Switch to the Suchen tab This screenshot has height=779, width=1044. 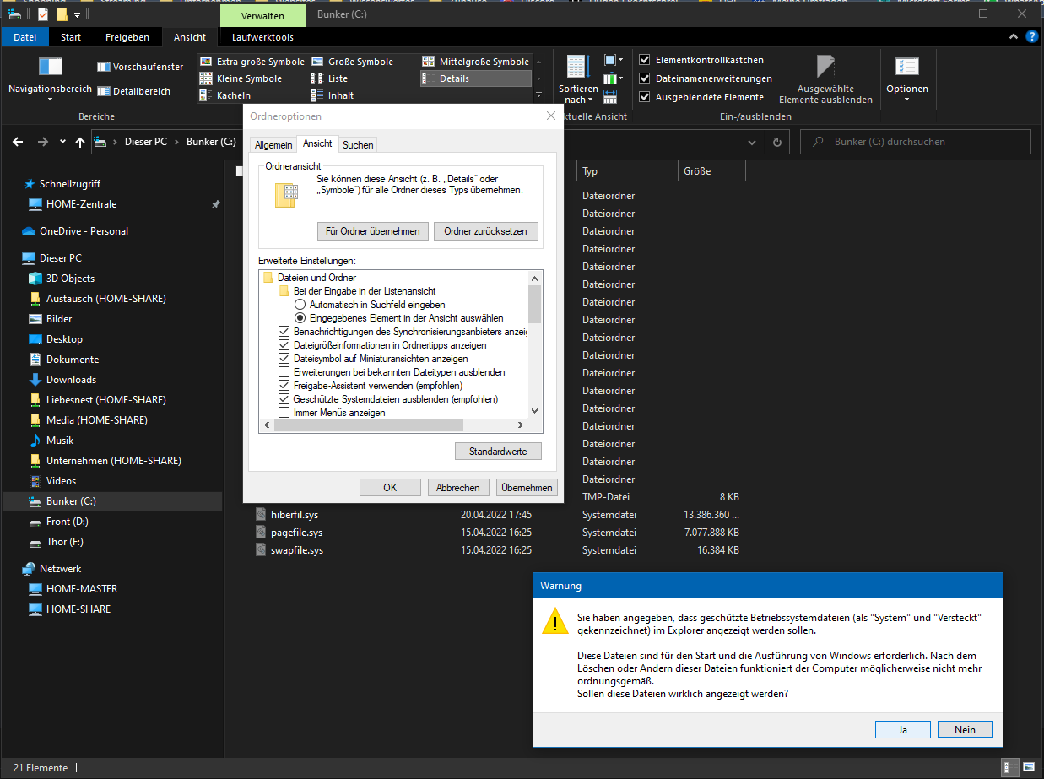358,145
